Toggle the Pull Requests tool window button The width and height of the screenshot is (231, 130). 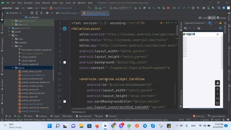(2, 45)
